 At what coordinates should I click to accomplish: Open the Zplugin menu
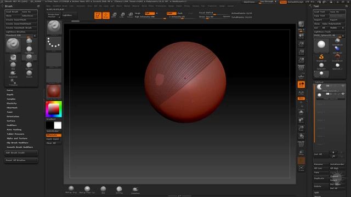222,6
